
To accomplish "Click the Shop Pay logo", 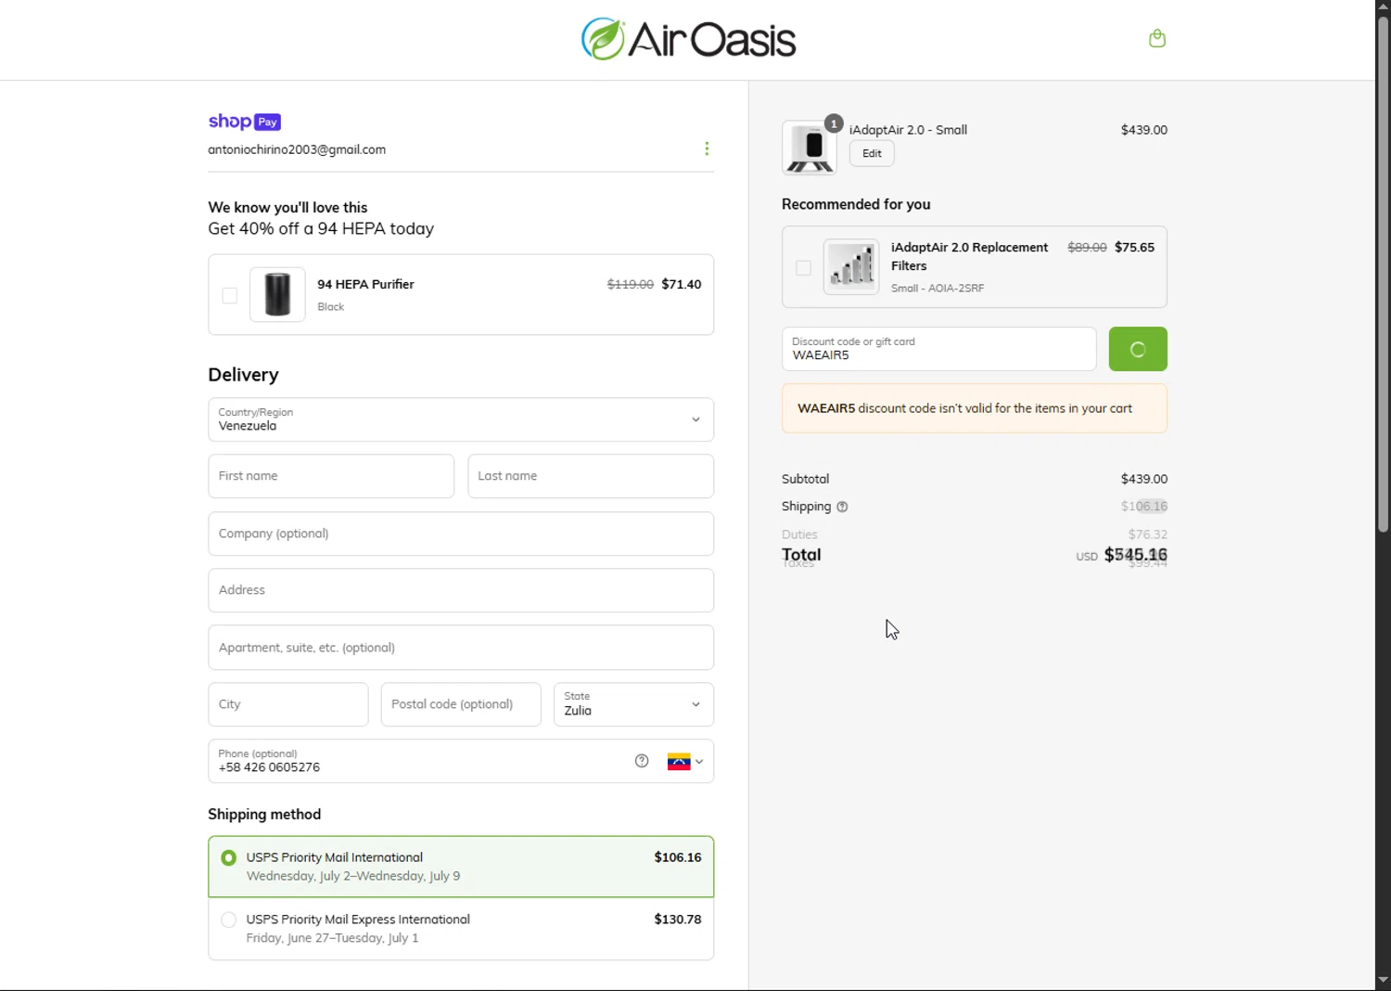I will tap(244, 122).
